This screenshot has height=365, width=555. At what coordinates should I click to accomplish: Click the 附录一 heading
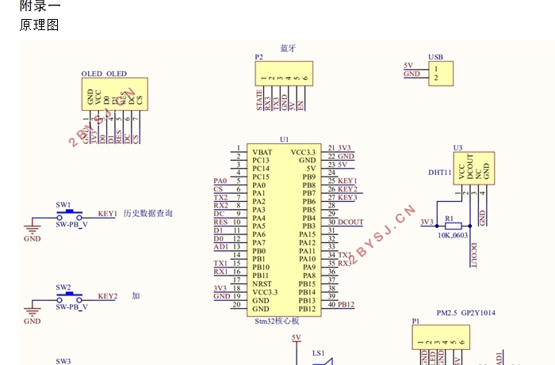click(x=40, y=6)
